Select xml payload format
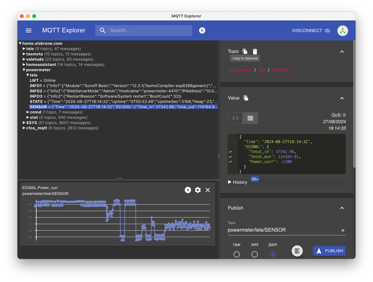The height and width of the screenshot is (282, 373). [x=255, y=254]
